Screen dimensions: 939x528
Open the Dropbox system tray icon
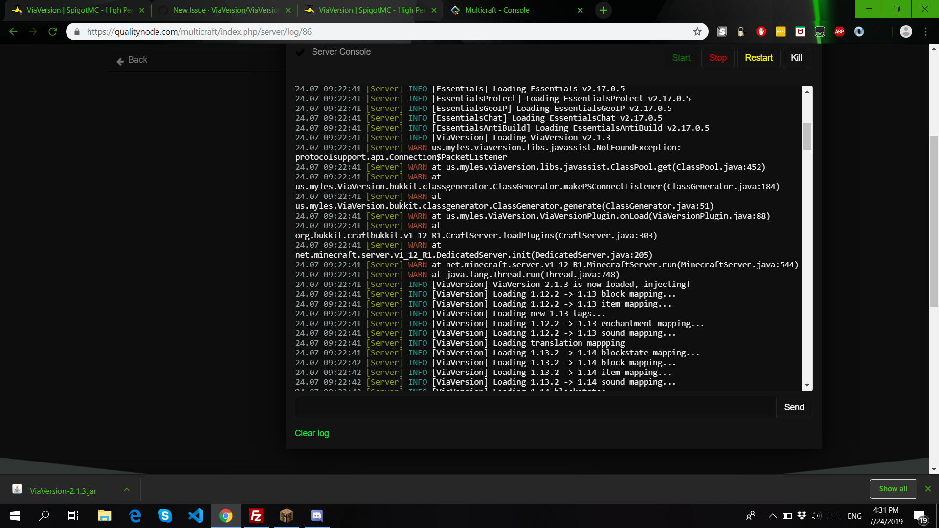coord(802,515)
